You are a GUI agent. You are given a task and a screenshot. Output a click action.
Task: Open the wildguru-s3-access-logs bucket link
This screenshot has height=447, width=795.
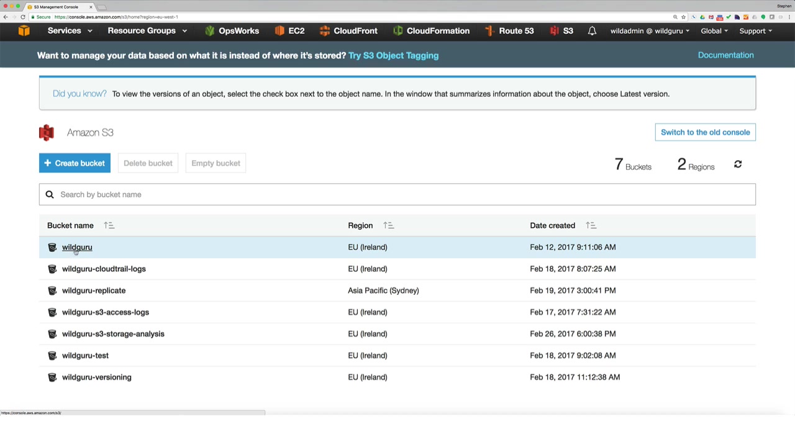pyautogui.click(x=106, y=312)
